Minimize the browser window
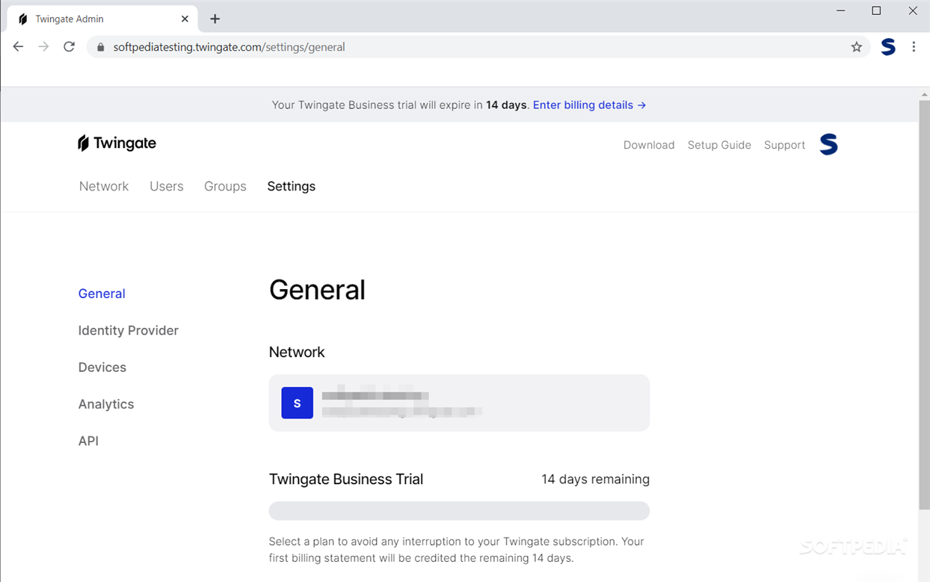 pyautogui.click(x=841, y=11)
